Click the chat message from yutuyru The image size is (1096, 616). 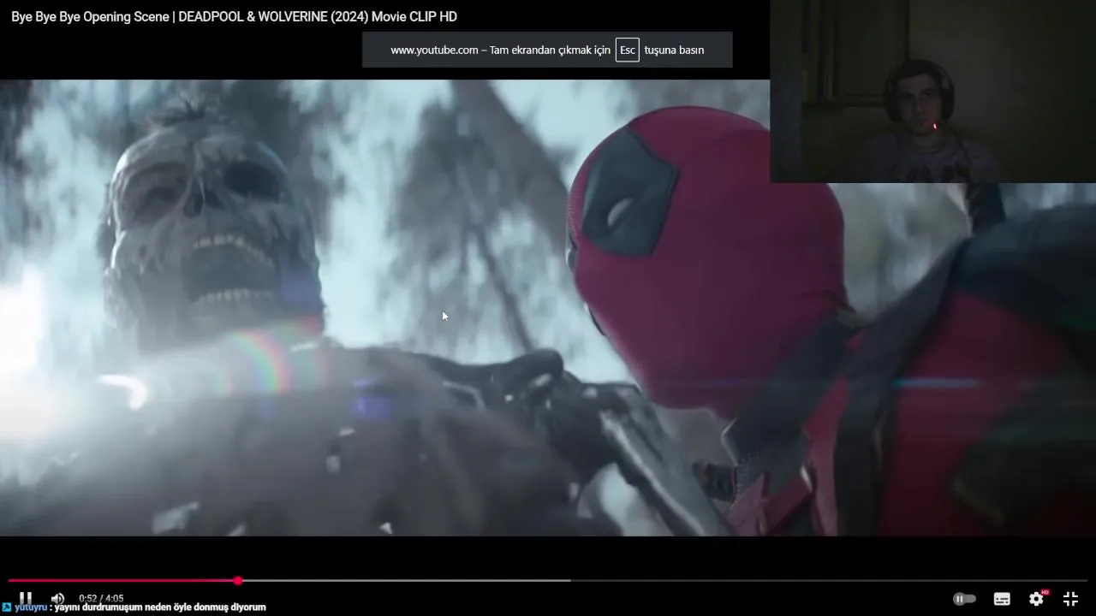[x=134, y=607]
